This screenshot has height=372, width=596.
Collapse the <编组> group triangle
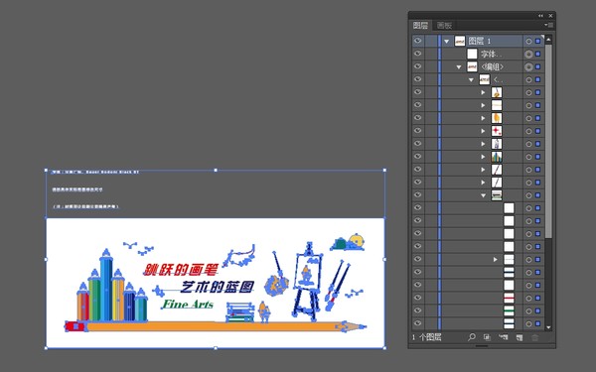pos(459,66)
